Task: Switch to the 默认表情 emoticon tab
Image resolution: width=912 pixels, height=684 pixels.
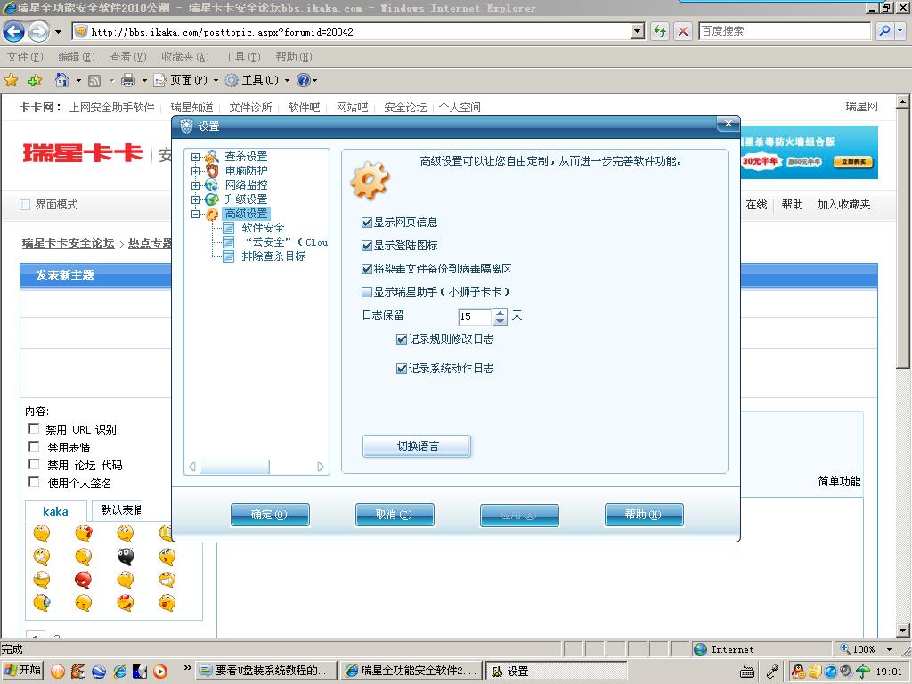Action: point(118,510)
